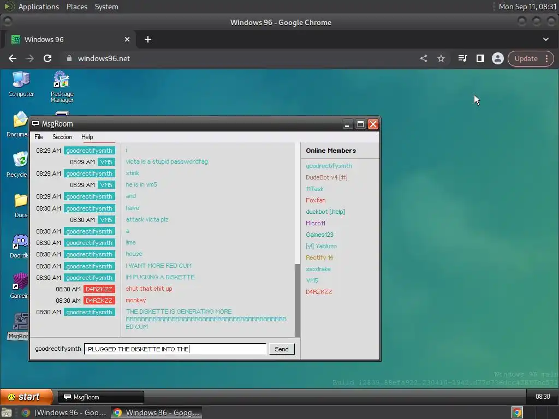
Task: Click the Windows 96 start button
Action: [26, 397]
